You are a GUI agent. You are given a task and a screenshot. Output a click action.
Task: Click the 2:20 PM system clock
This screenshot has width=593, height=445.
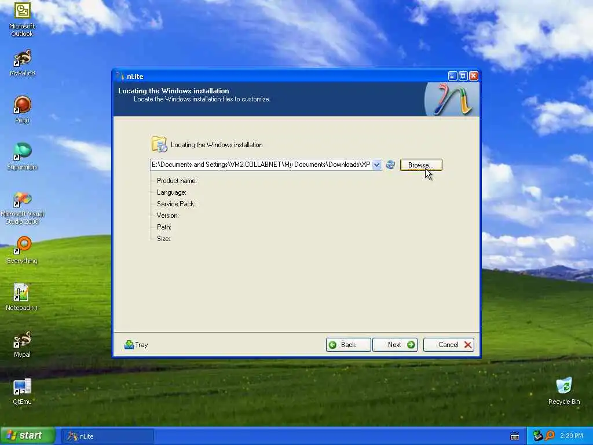click(572, 436)
